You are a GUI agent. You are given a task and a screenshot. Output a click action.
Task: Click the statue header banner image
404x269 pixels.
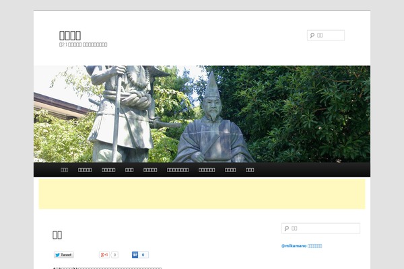coord(202,114)
